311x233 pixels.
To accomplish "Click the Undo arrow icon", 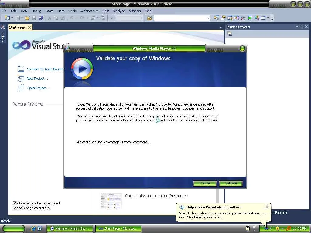I will coord(72,18).
